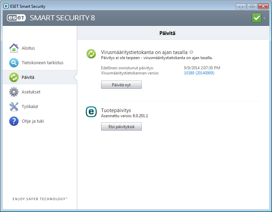This screenshot has width=272, height=212.
Task: Click the Aloitus house icon
Action: (14, 48)
